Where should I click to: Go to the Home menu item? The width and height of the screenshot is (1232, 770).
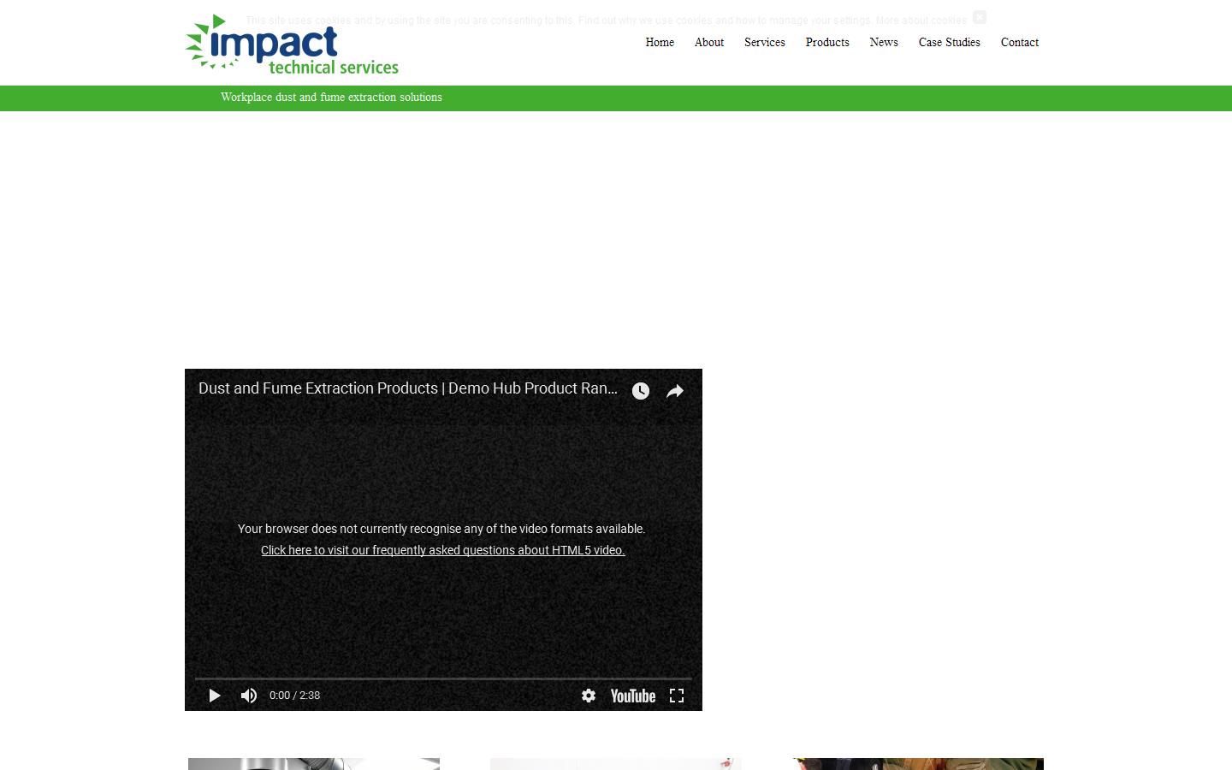pos(659,42)
